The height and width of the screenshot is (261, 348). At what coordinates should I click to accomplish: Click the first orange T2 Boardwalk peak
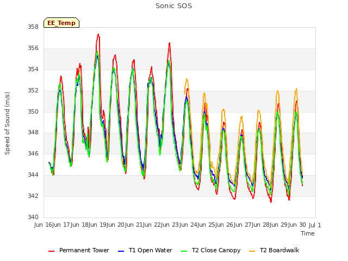tap(187, 79)
